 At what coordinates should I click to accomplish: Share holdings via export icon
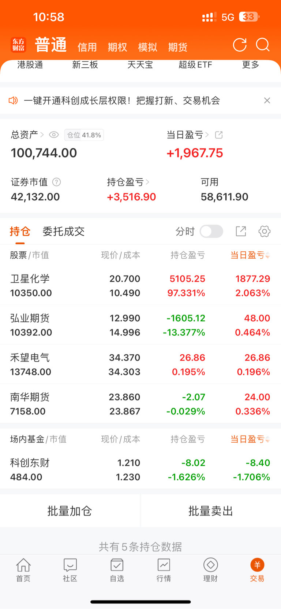coord(241,231)
